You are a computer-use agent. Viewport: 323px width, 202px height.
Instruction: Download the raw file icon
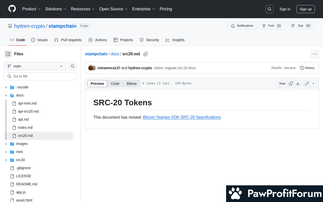[298, 84]
